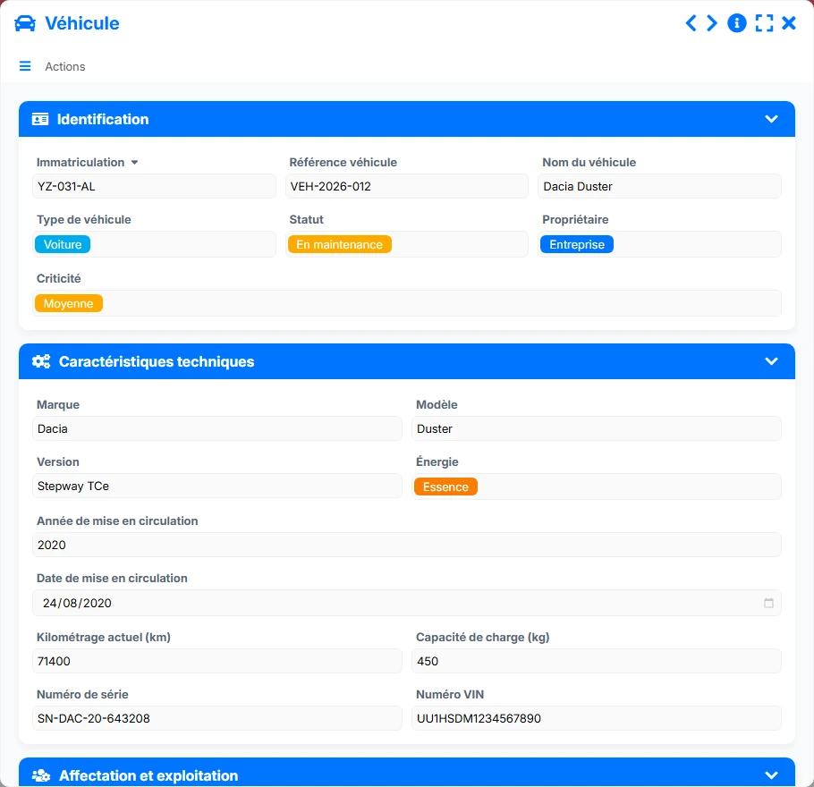Go to previous vehicle record arrow
The width and height of the screenshot is (814, 787).
tap(691, 23)
